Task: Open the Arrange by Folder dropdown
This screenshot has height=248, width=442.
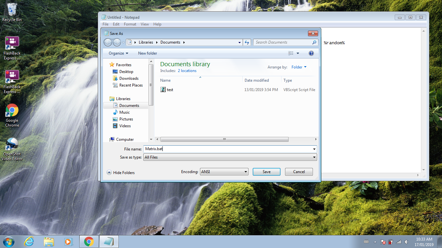Action: pos(298,67)
